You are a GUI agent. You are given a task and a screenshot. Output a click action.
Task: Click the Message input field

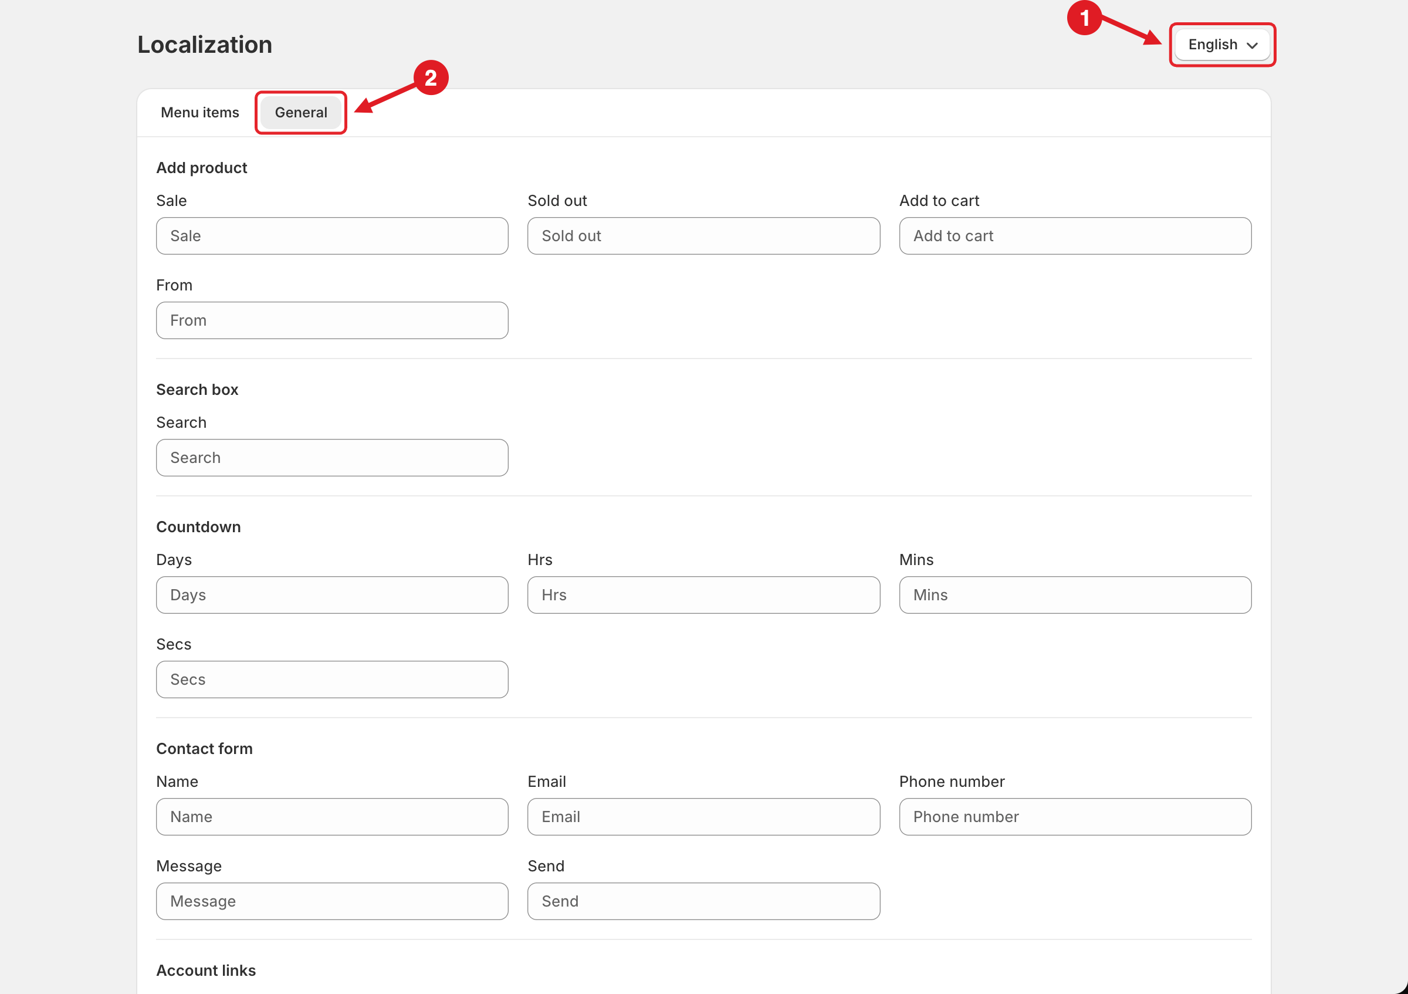tap(332, 901)
